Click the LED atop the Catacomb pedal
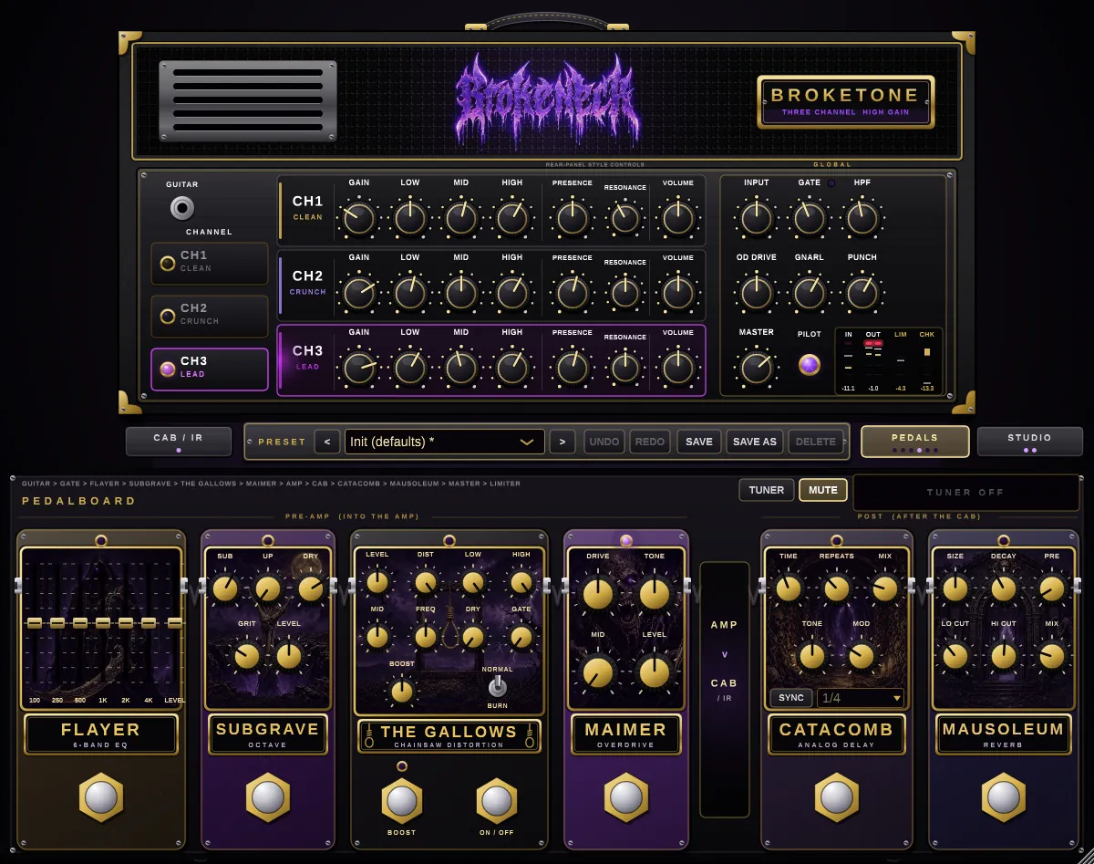The width and height of the screenshot is (1094, 864). (x=837, y=540)
